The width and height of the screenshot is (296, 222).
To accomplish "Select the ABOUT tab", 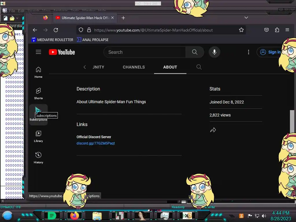I will pyautogui.click(x=170, y=67).
